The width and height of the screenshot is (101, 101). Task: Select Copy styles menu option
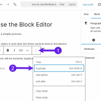coord(59,91)
